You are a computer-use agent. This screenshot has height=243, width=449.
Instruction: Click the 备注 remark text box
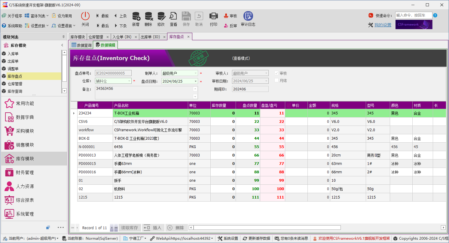(146, 93)
